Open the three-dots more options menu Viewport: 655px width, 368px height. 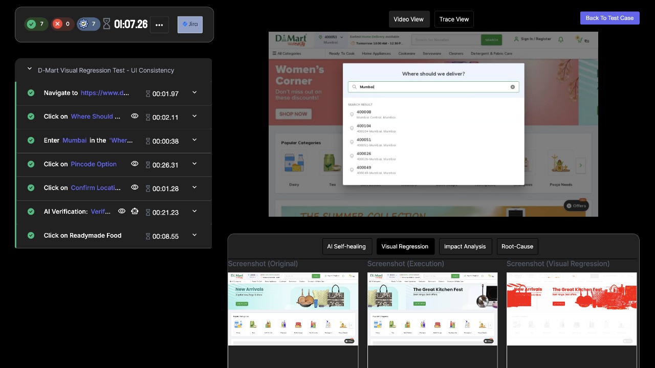(x=159, y=25)
